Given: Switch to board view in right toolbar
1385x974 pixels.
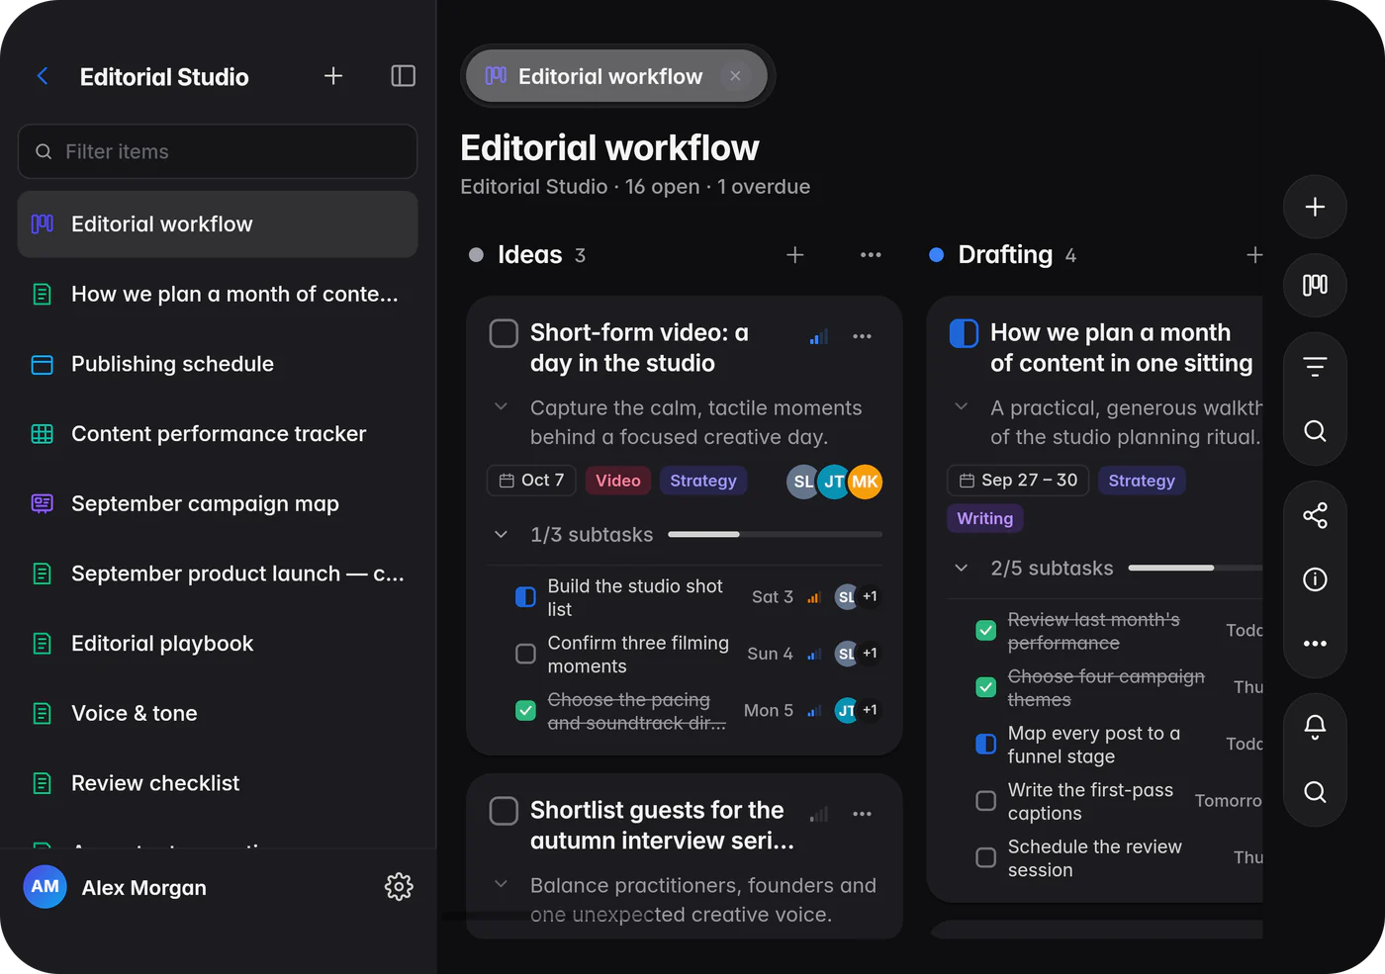Looking at the screenshot, I should pyautogui.click(x=1315, y=286).
